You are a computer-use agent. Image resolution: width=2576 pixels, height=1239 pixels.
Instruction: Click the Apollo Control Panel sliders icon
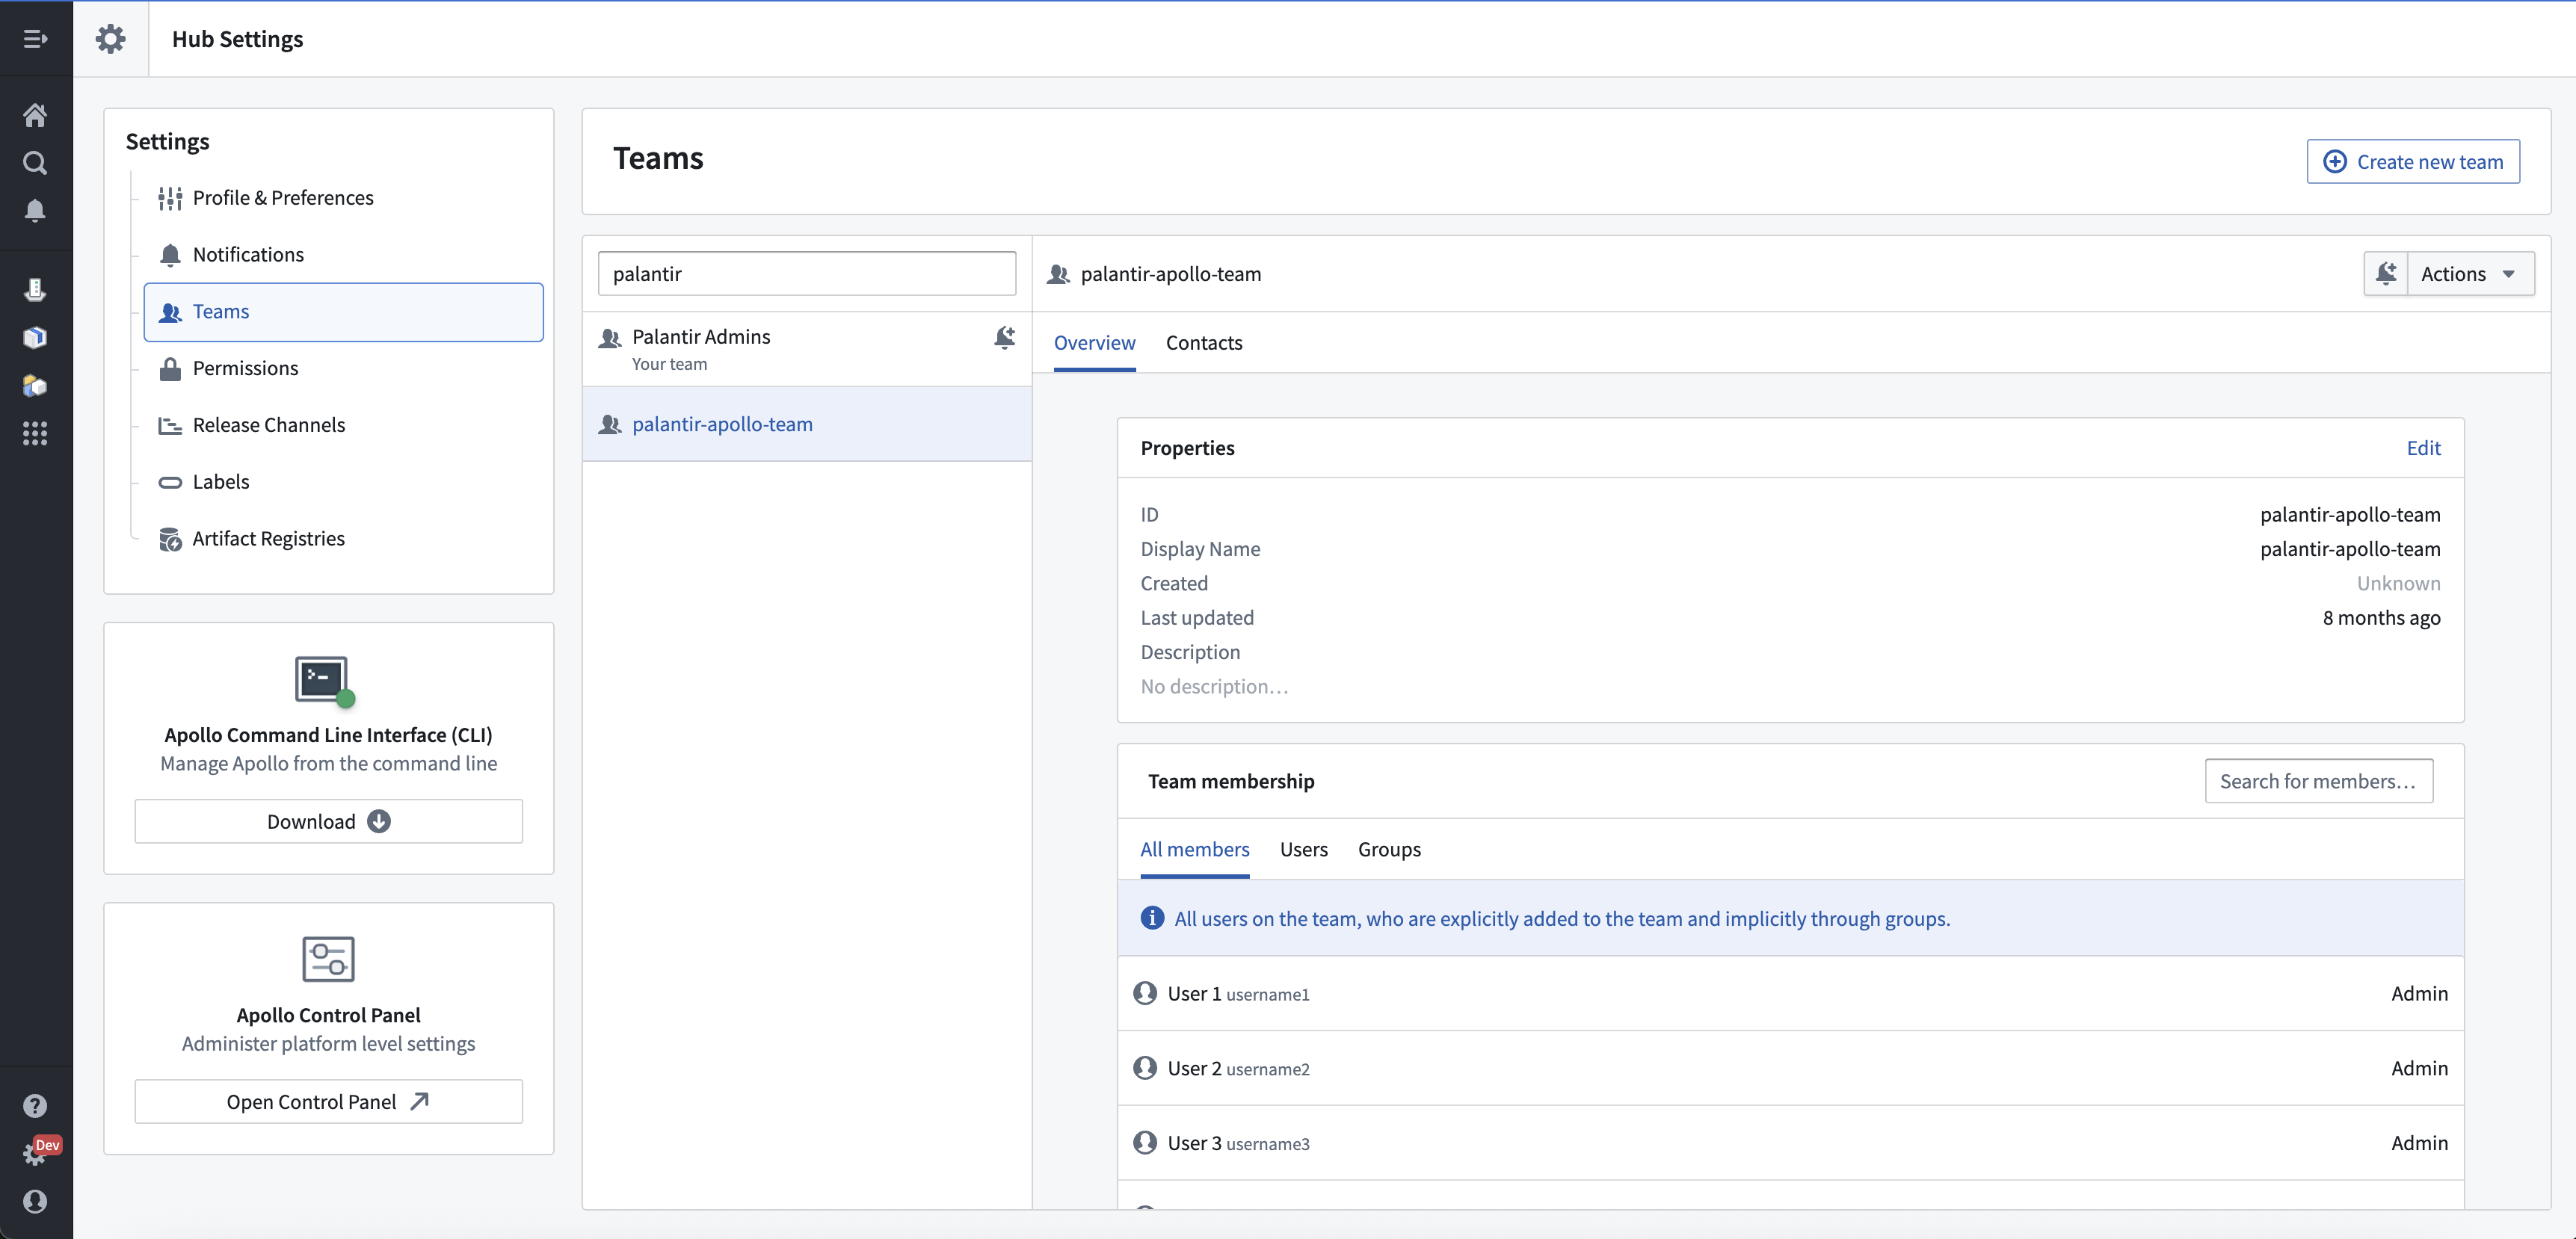point(328,959)
